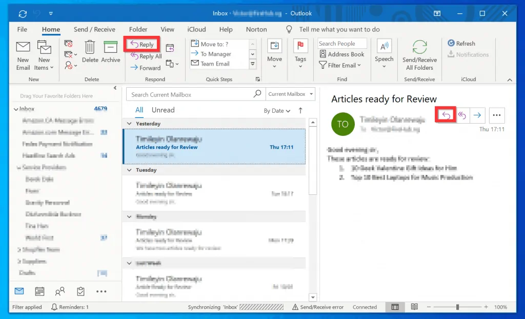Switch to Reading view in the status bar

click(415, 307)
